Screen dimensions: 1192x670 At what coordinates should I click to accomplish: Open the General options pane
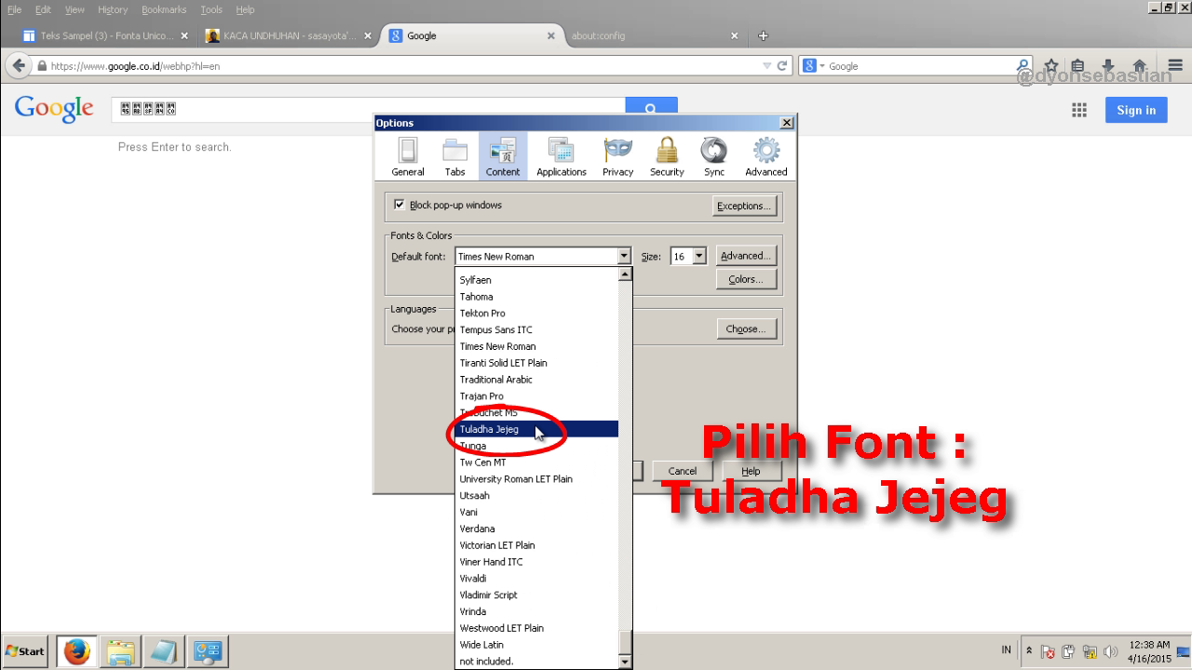coord(408,156)
